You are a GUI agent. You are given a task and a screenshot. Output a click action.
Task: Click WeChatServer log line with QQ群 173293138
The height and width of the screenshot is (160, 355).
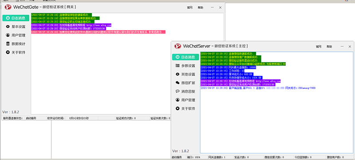pyautogui.click(x=237, y=84)
